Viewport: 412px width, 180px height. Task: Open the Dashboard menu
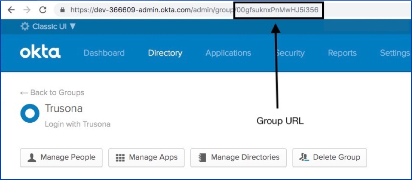pos(104,53)
